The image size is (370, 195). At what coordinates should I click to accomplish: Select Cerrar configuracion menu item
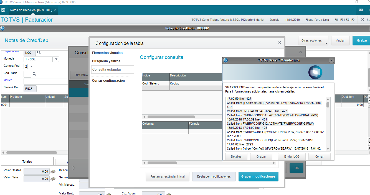click(108, 81)
